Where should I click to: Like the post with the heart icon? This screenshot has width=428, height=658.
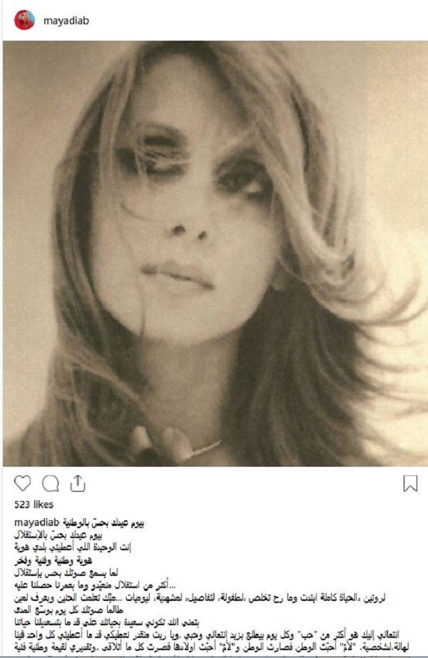[x=22, y=483]
